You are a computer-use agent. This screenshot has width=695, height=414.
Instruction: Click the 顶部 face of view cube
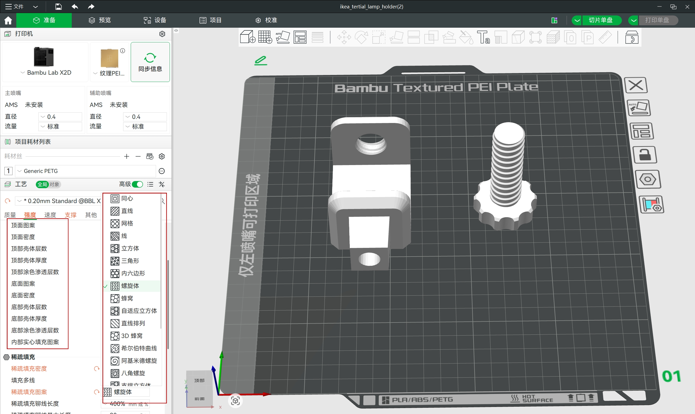click(200, 381)
